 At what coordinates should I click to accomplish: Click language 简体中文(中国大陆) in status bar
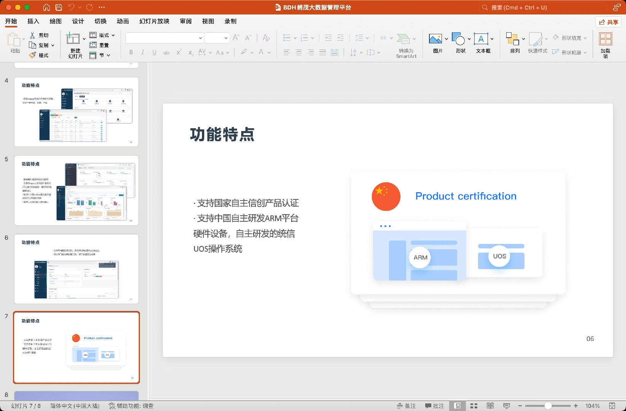point(75,406)
